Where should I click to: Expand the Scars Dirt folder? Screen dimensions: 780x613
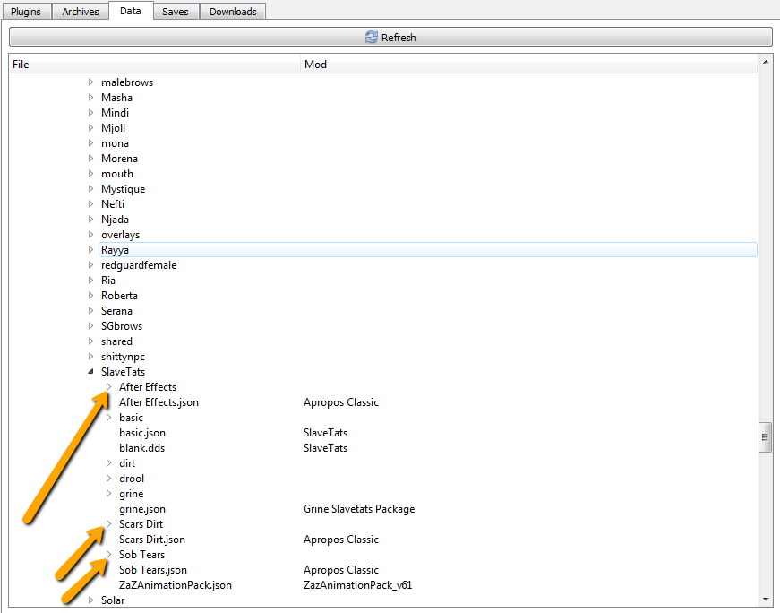[x=108, y=524]
